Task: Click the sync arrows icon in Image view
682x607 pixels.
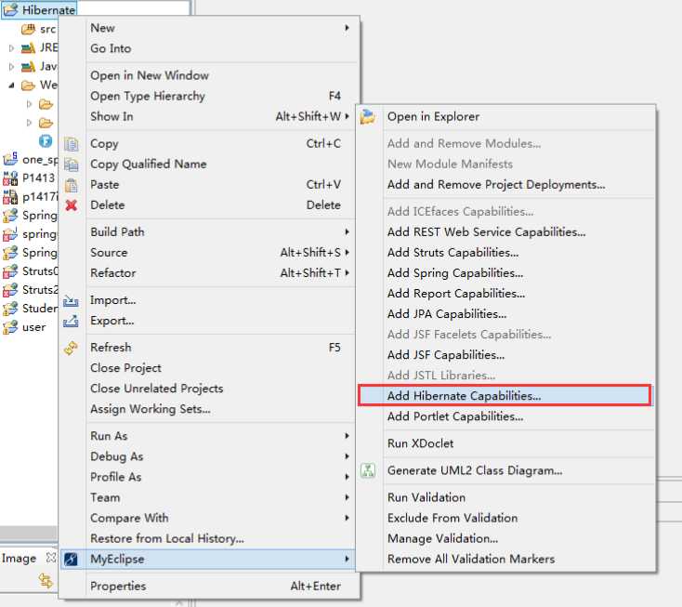Action: click(46, 580)
